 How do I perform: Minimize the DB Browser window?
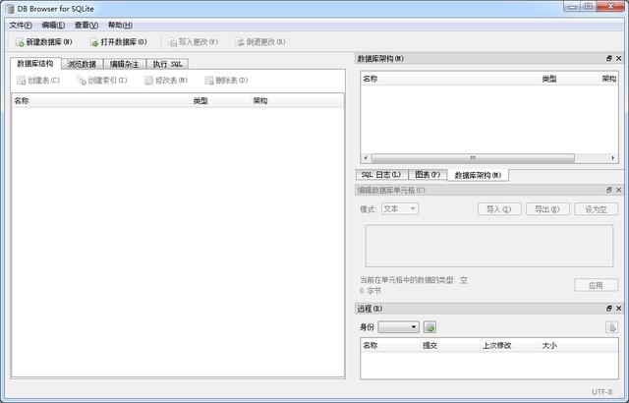point(572,7)
